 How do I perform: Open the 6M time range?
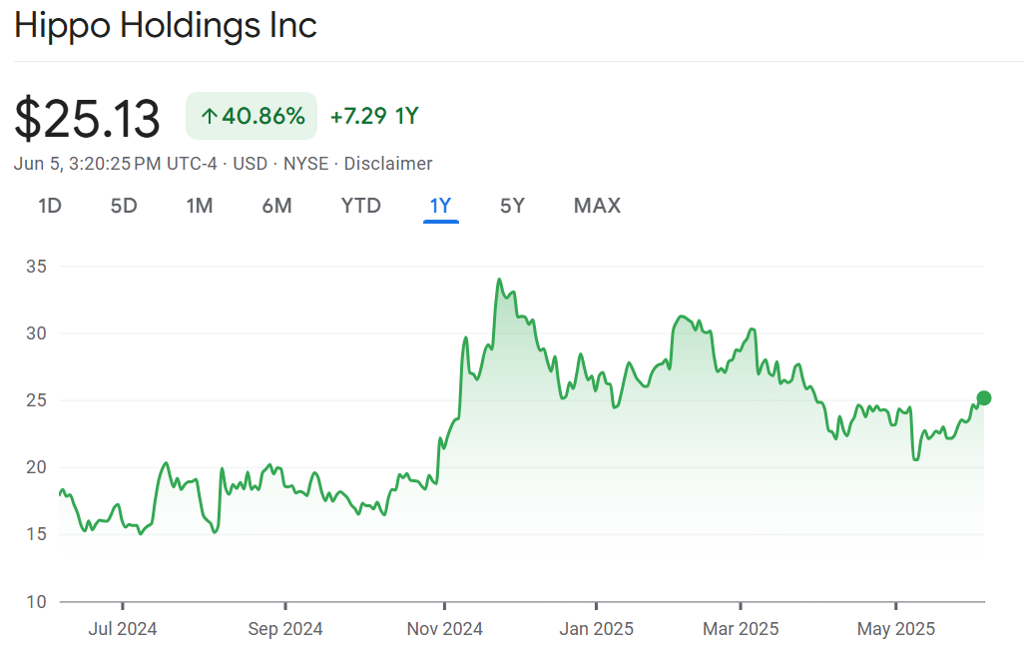point(276,206)
